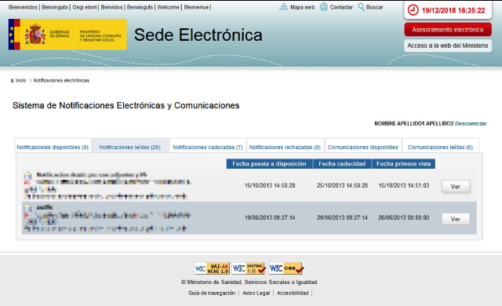The height and width of the screenshot is (306, 502).
Task: Click Ver for 19/06/2013 notification
Action: [x=455, y=219]
